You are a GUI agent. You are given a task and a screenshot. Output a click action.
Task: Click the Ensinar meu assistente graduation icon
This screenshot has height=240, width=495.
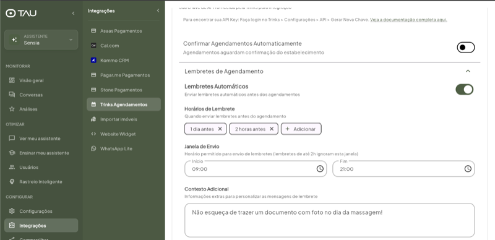point(12,153)
